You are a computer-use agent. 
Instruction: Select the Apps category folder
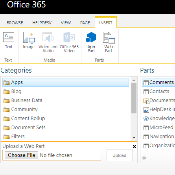(x=66, y=82)
